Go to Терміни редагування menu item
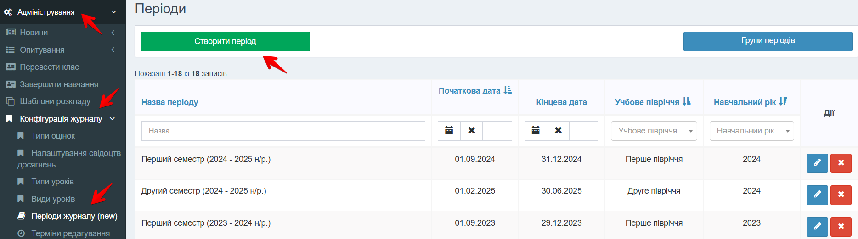The height and width of the screenshot is (239, 858). click(x=70, y=233)
